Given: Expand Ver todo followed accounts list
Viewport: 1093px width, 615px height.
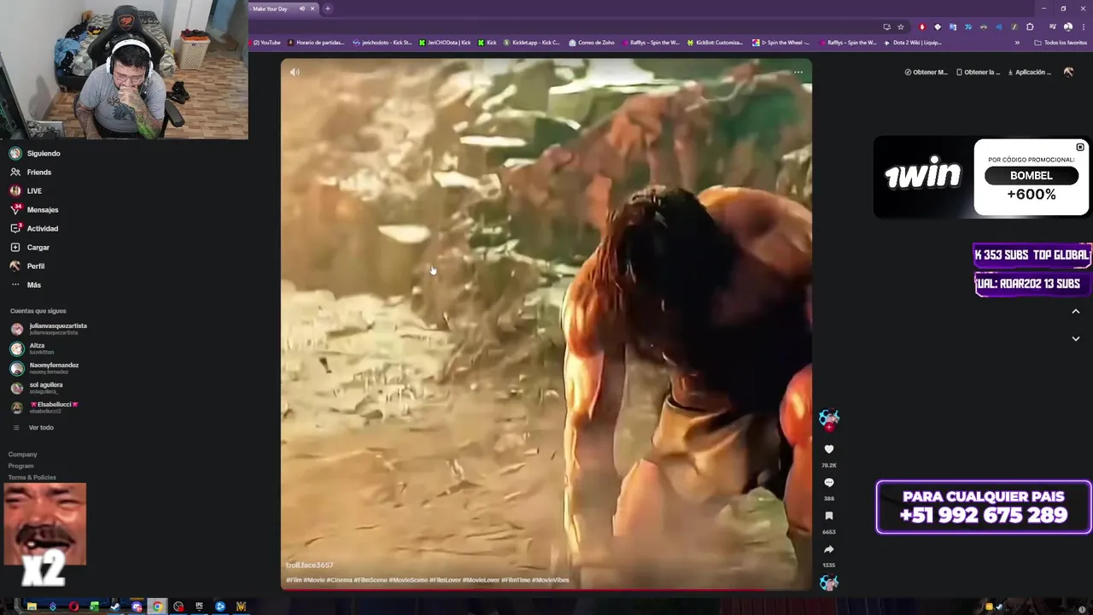Looking at the screenshot, I should click(33, 428).
